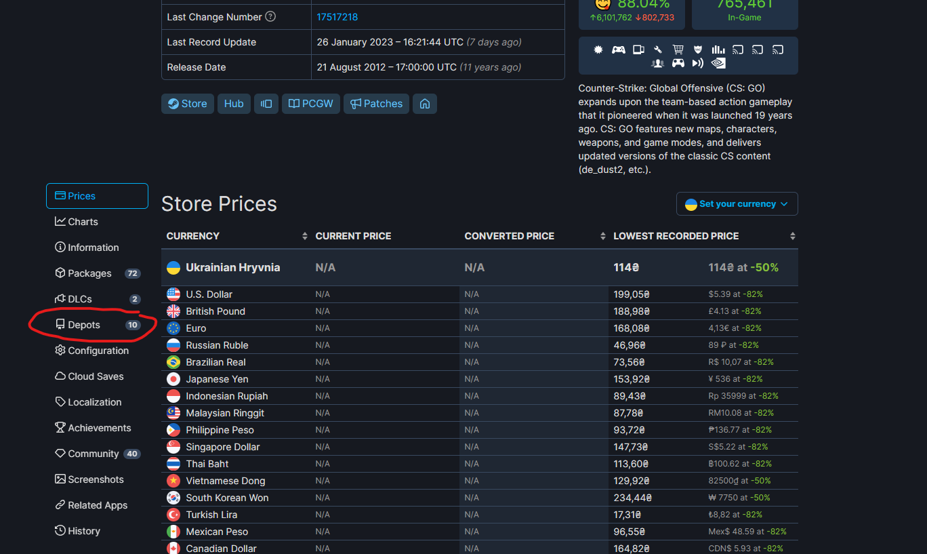Click the Singapore Dollar currency name
Screen dimensions: 927x554
pos(223,447)
